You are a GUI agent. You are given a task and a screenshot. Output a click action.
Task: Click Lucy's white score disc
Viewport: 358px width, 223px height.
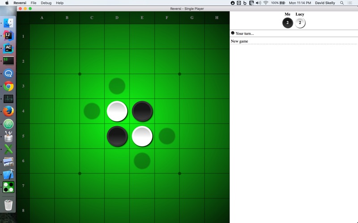[300, 23]
